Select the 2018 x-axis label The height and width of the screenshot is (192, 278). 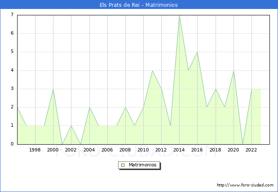tap(216, 150)
